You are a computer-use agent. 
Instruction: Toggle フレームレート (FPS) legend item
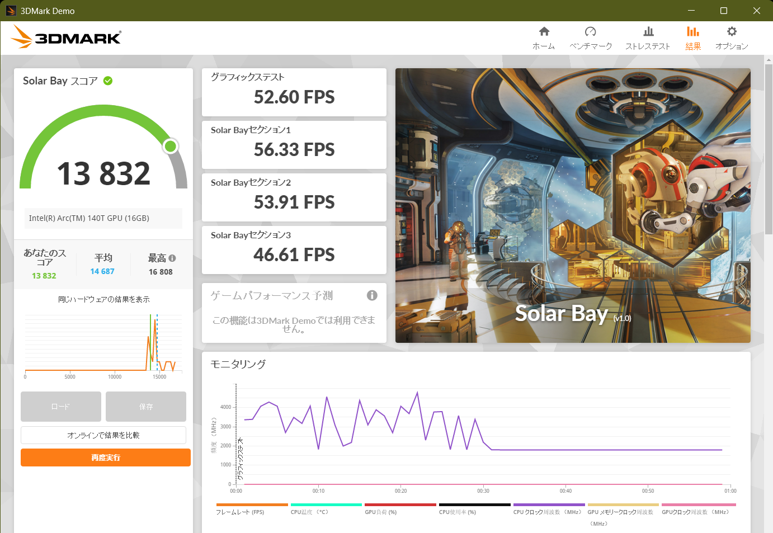(x=252, y=508)
